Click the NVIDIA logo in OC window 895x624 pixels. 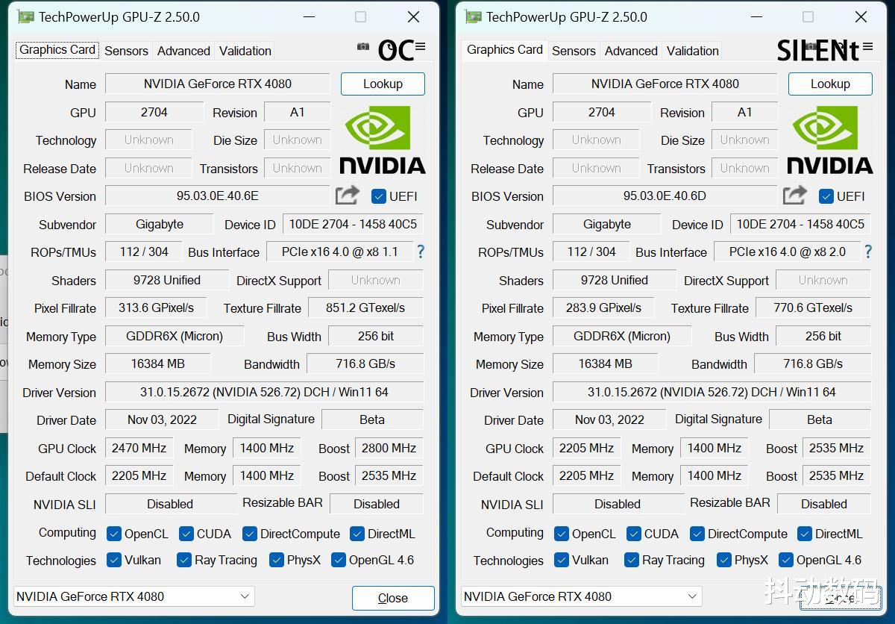click(383, 140)
